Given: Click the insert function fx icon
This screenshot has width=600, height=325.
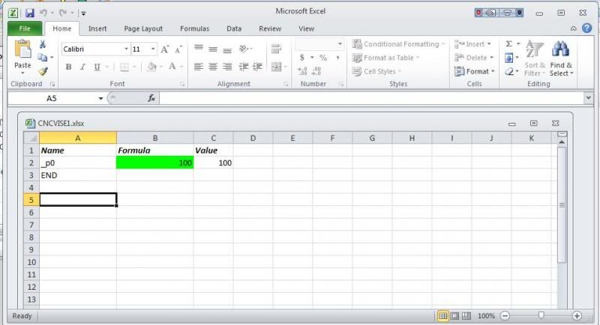Looking at the screenshot, I should (x=151, y=98).
